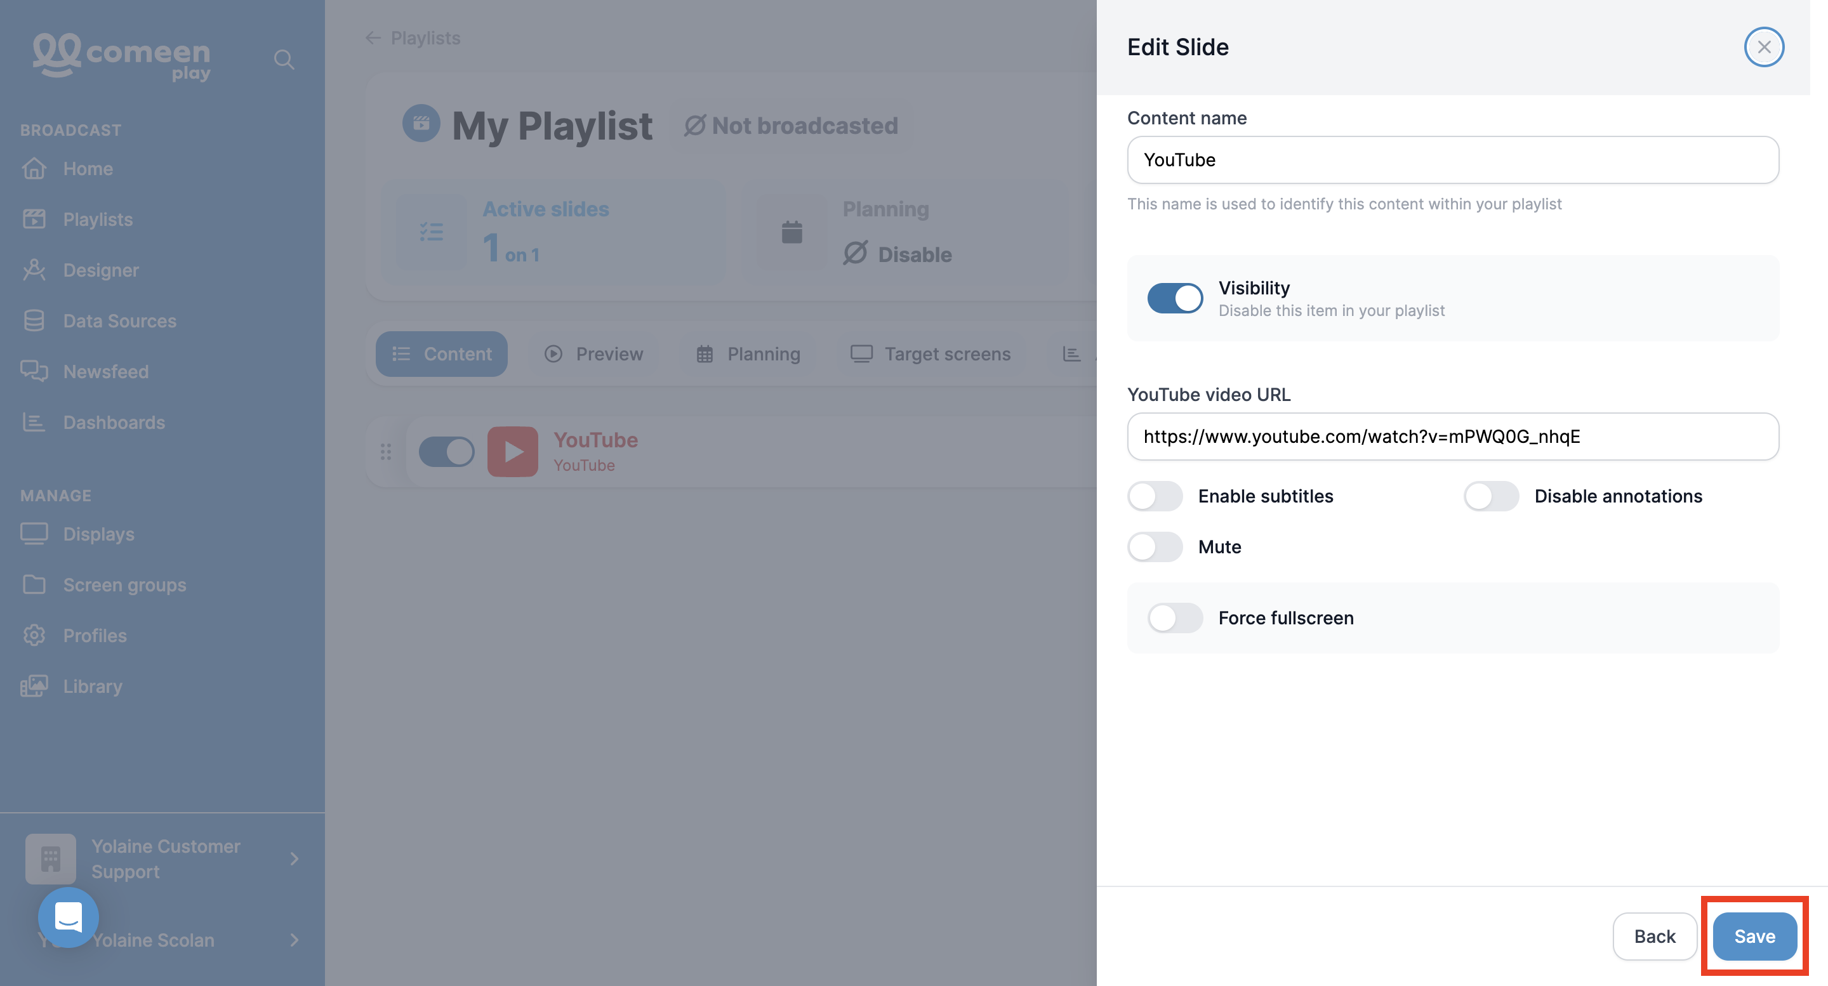Click the Content name input field
This screenshot has height=986, width=1828.
[1453, 160]
